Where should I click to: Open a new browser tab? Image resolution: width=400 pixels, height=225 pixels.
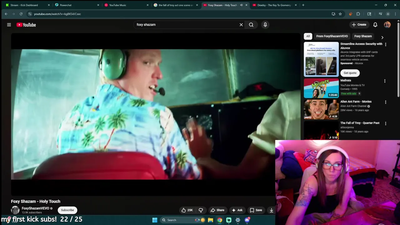point(303,5)
